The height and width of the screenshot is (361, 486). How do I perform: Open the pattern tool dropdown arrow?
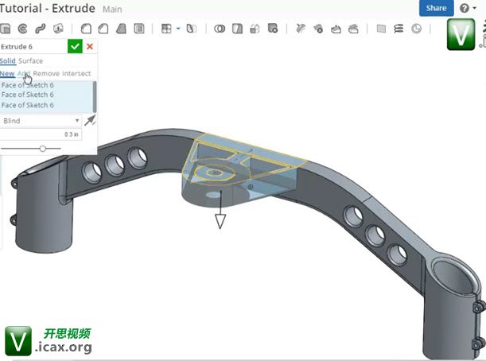pyautogui.click(x=178, y=29)
